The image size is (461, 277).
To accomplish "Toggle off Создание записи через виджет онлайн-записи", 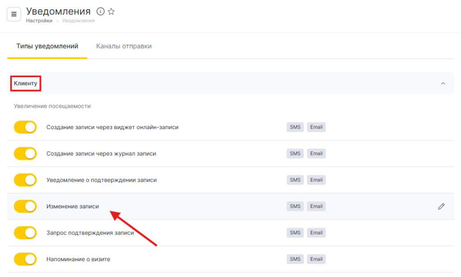I will pos(25,128).
